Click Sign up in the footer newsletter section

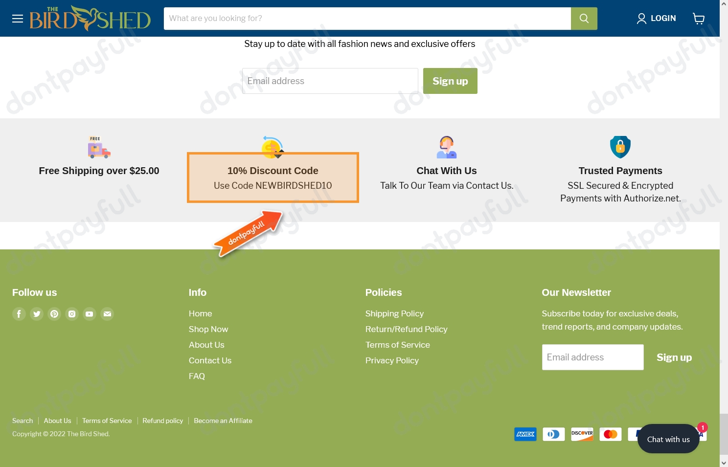tap(674, 357)
